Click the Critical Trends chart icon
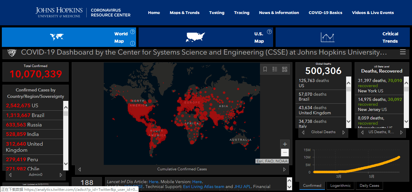The image size is (412, 192). (x=328, y=37)
